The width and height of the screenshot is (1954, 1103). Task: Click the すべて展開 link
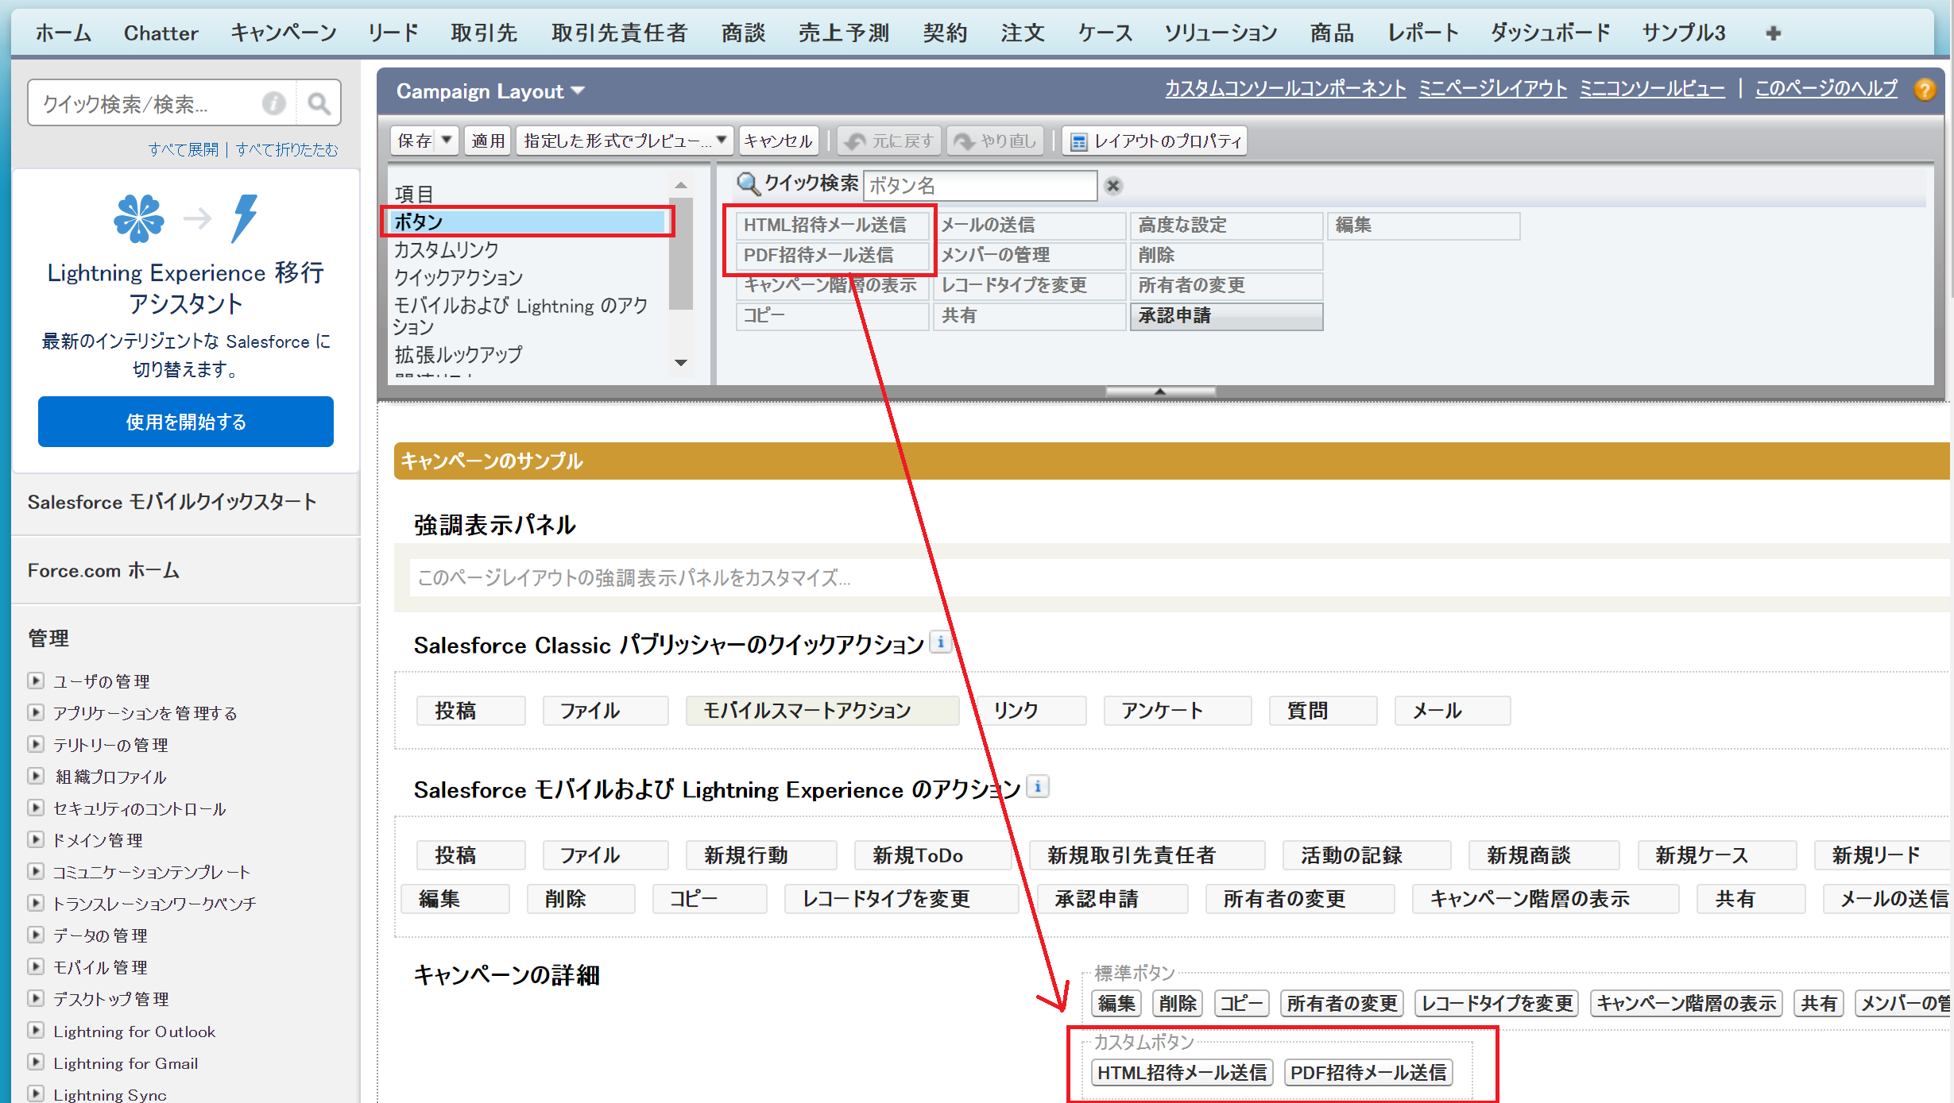183,150
